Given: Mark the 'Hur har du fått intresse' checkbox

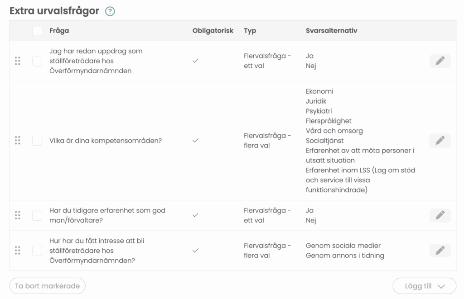Looking at the screenshot, I should tap(37, 251).
